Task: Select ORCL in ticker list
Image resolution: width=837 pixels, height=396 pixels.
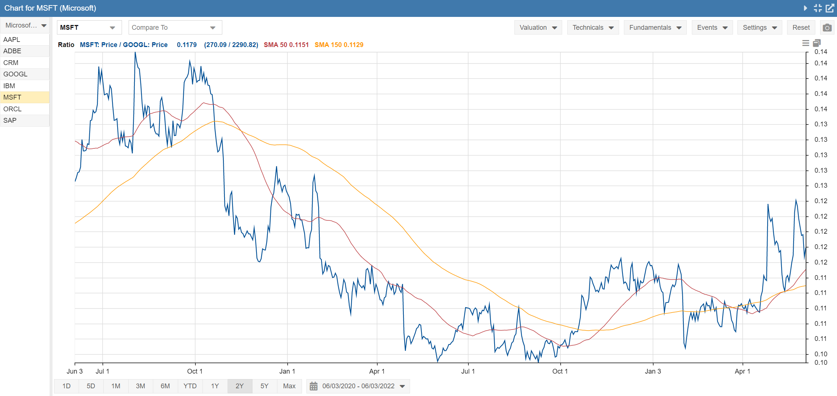Action: click(x=25, y=109)
